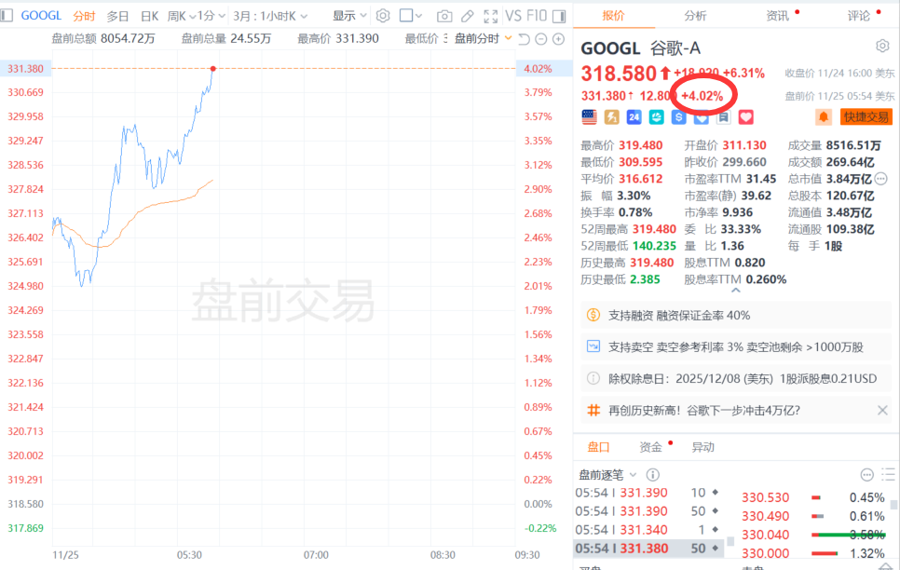The width and height of the screenshot is (900, 570).
Task: Select the 资金 capital flow tab
Action: pyautogui.click(x=651, y=447)
